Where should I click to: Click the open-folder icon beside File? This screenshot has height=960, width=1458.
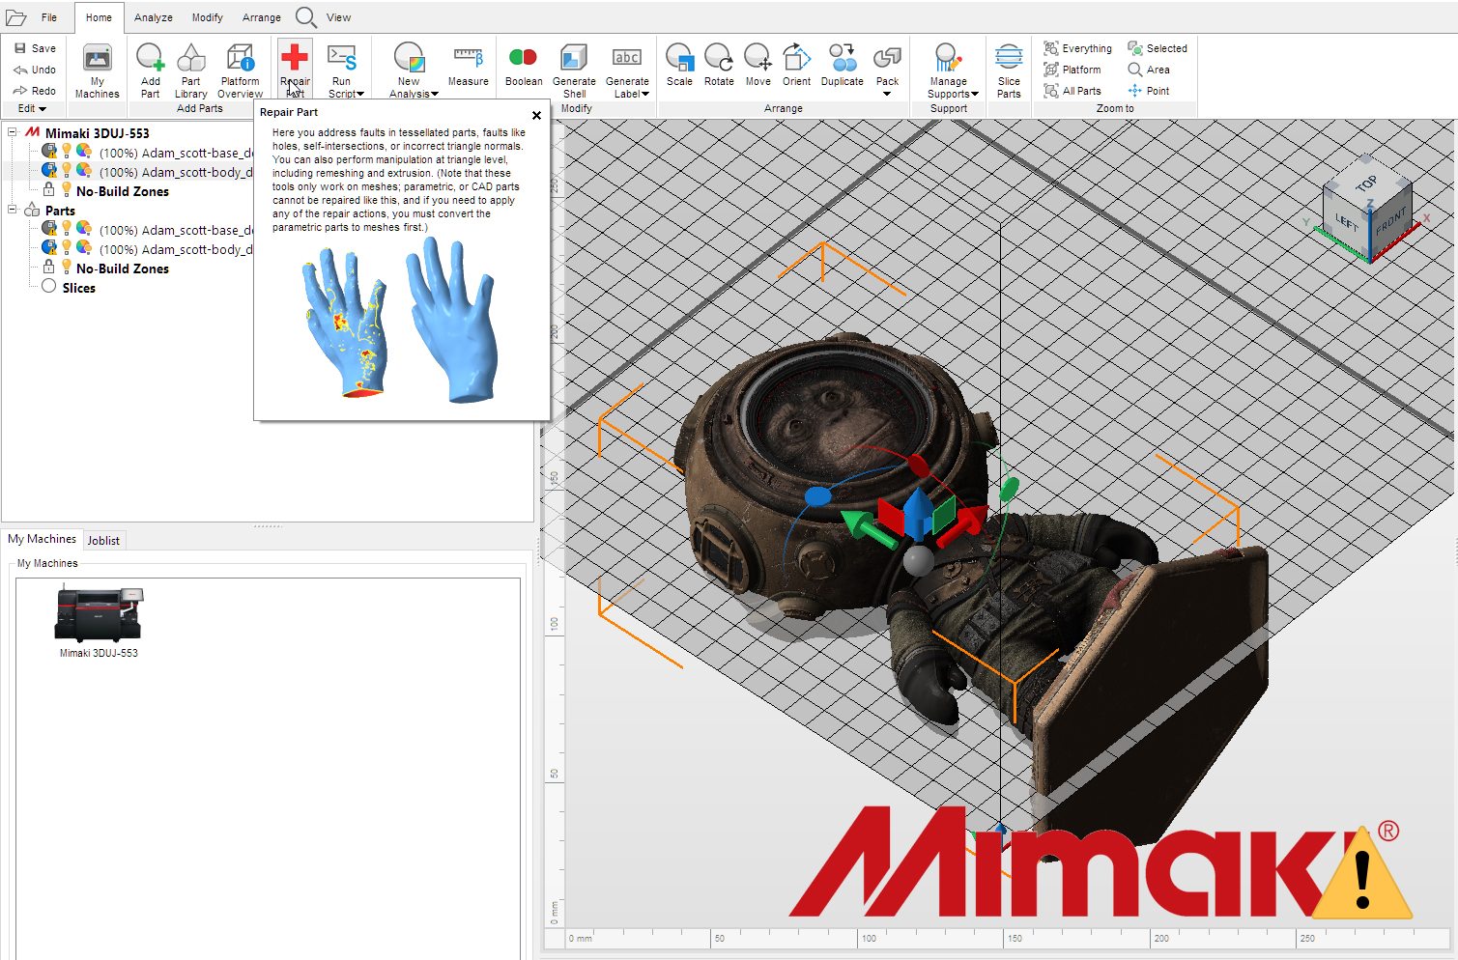click(x=16, y=17)
